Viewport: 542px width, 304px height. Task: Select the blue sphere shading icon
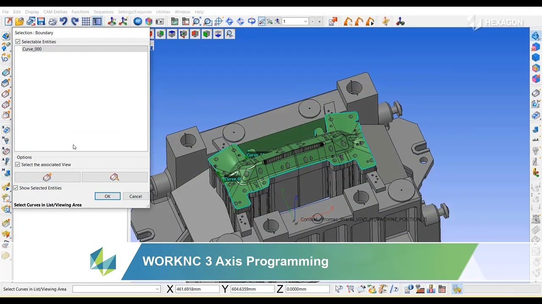click(x=138, y=22)
